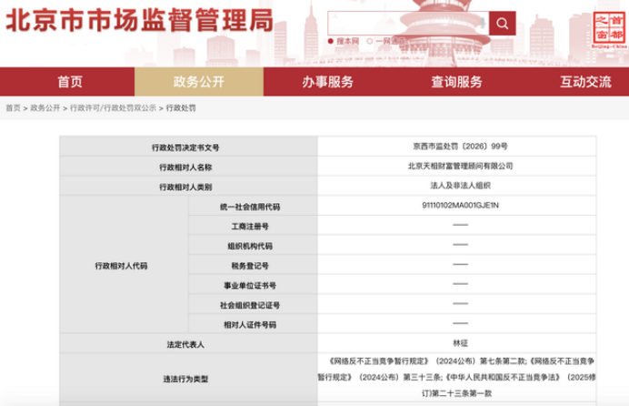This screenshot has height=406, width=629.
Task: Click company name 北京天相财富管理顾问有限公司
Action: [x=461, y=167]
